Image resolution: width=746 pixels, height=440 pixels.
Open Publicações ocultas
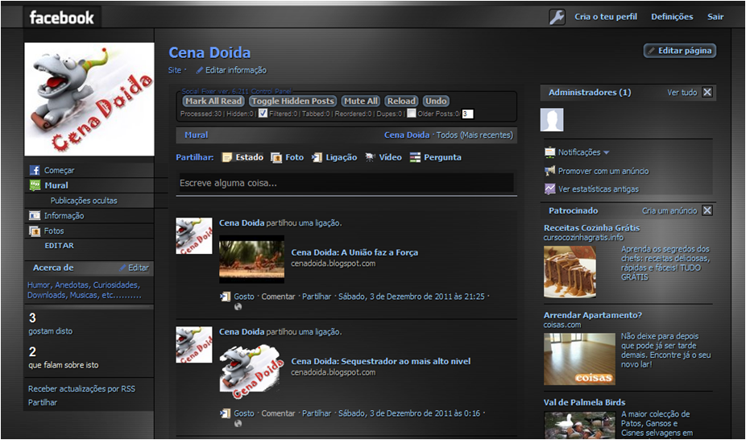[x=84, y=201]
